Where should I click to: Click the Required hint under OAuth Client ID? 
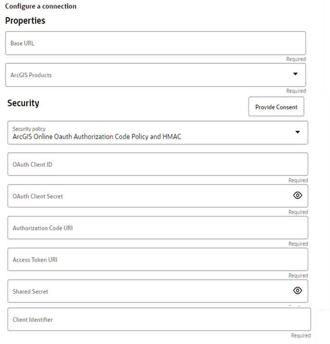[298, 181]
